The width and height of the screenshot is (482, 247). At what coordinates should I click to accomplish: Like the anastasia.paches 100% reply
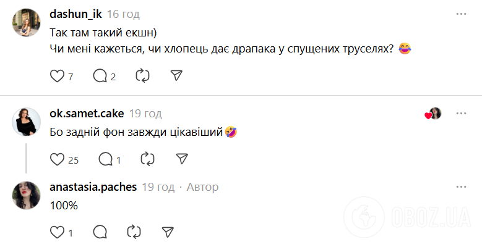pos(57,232)
